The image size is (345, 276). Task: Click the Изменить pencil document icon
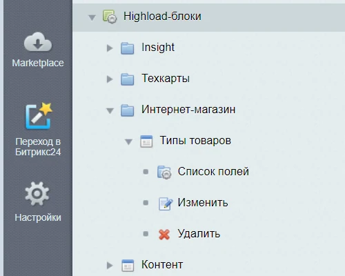click(166, 204)
